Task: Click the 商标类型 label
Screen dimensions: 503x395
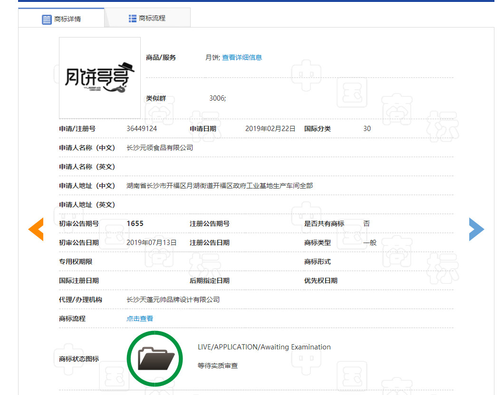Action: click(317, 243)
